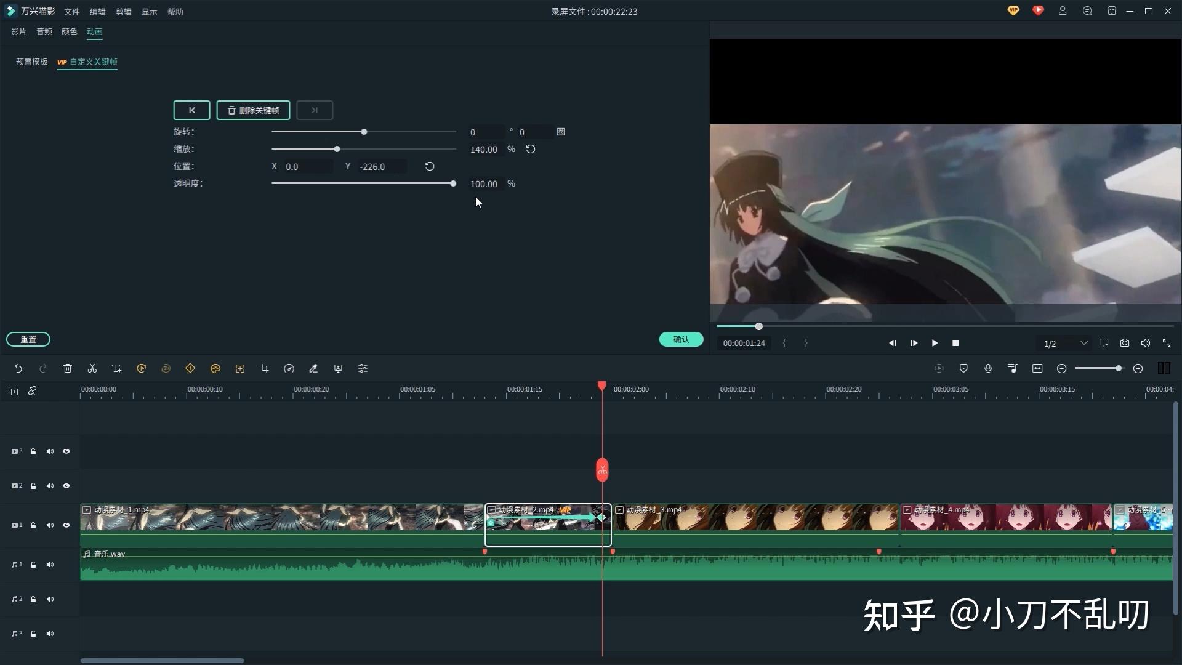The image size is (1182, 665).
Task: Zoom out timeline with minus icon
Action: [x=1061, y=368]
